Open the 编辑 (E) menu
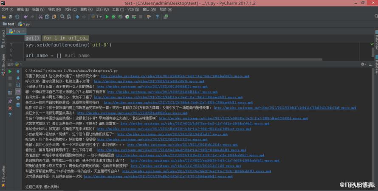The width and height of the screenshot is (378, 191). coord(23,9)
